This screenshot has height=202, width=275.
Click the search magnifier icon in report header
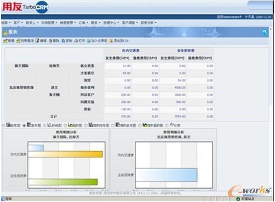pos(265,32)
